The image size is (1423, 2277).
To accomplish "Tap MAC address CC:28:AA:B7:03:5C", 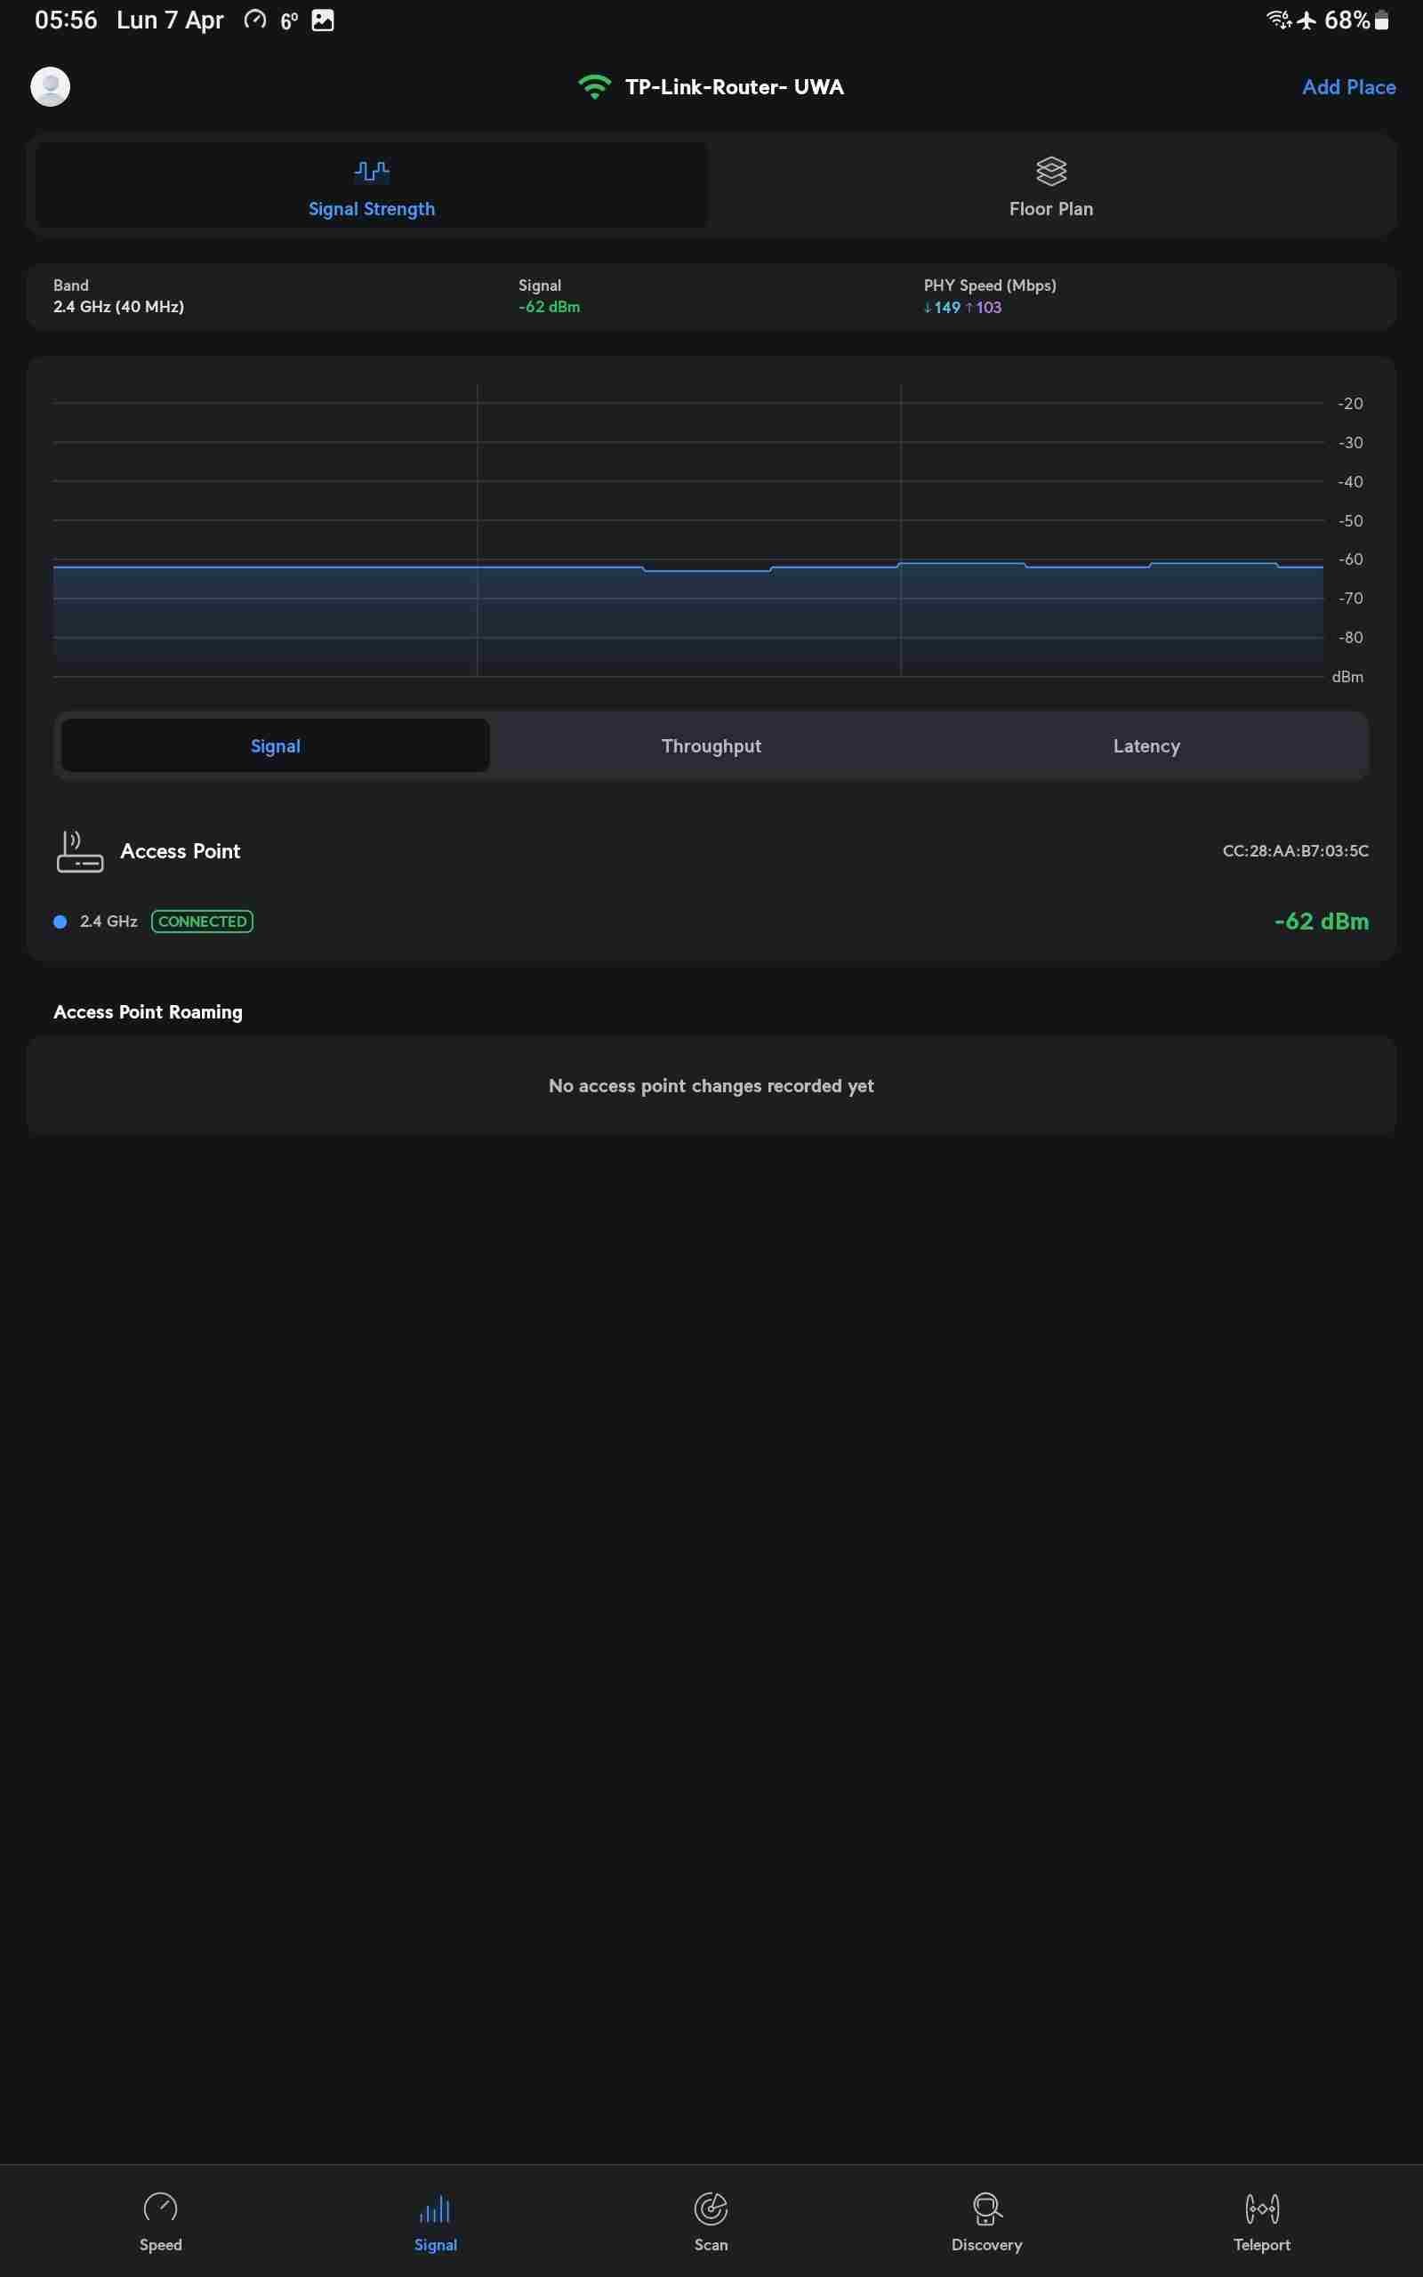I will coord(1295,850).
